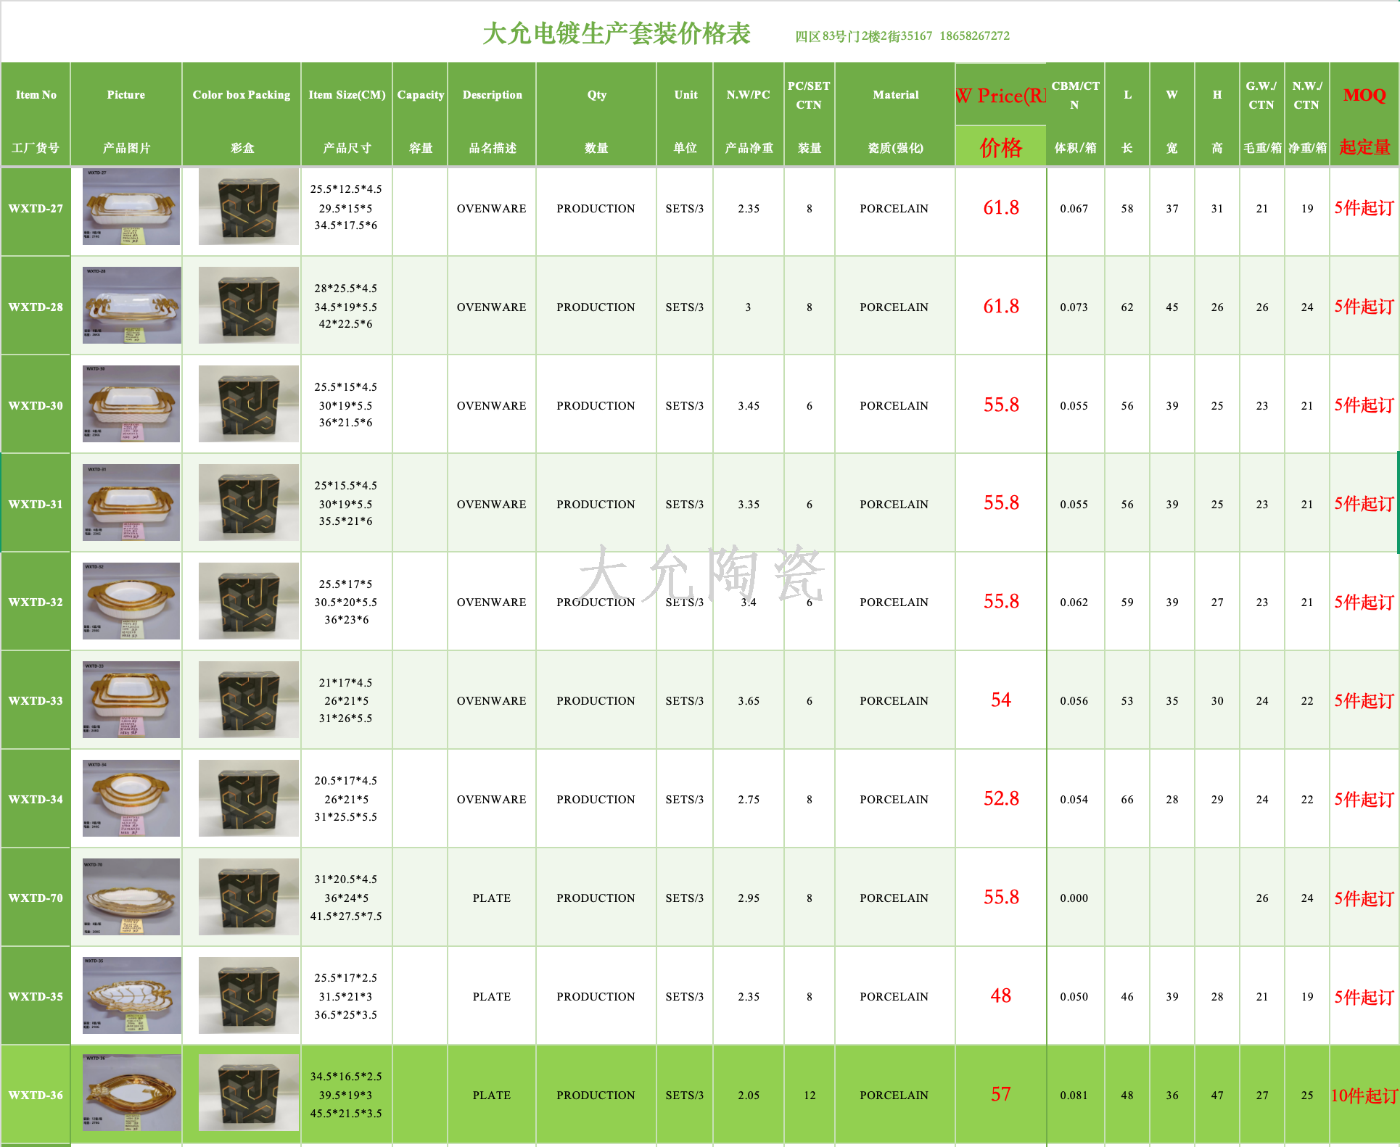Select the WXTD-28 color box image
This screenshot has height=1147, width=1400.
(x=248, y=305)
